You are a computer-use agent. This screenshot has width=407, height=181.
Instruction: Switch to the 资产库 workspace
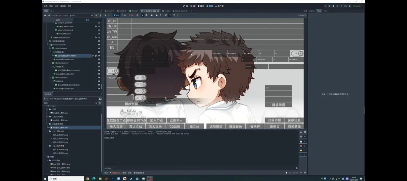(x=219, y=6)
